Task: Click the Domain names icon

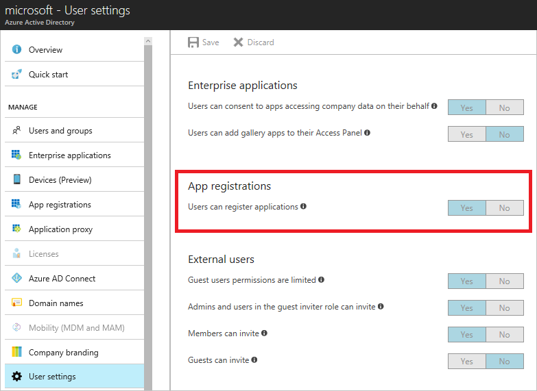Action: coord(16,303)
